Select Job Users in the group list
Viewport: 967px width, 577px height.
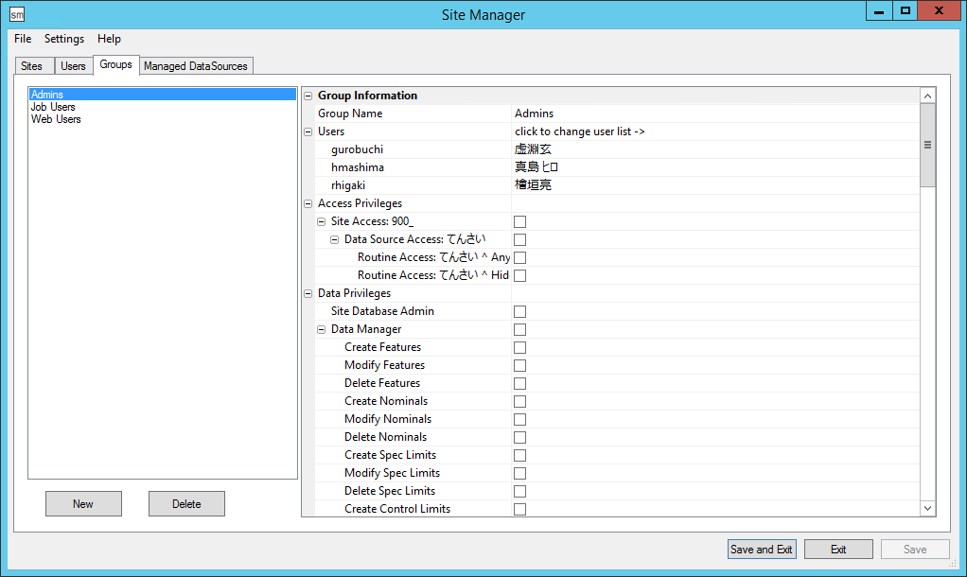tap(53, 107)
